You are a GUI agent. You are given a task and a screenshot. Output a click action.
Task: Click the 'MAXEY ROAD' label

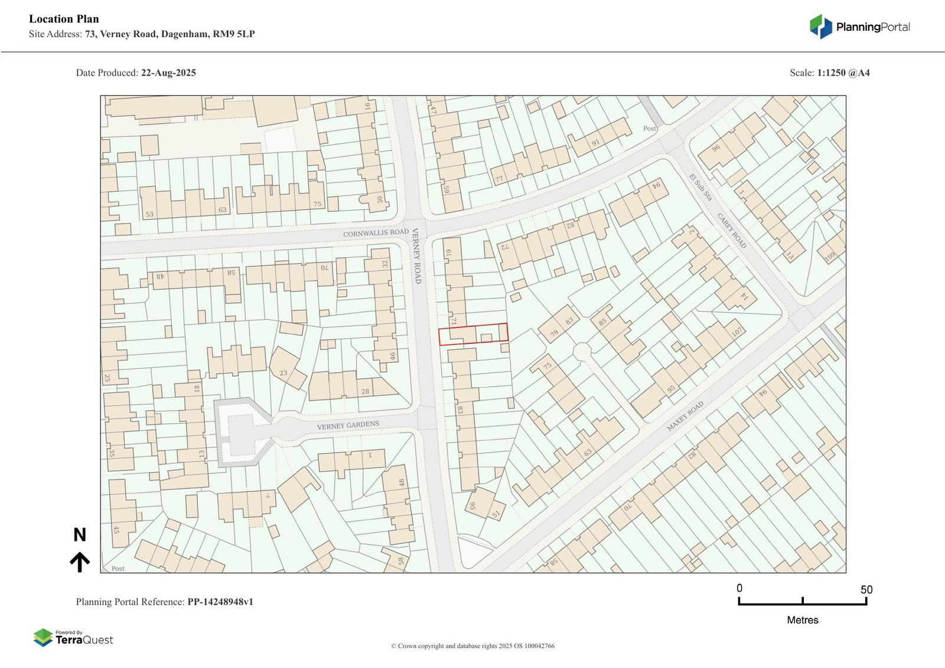tap(685, 416)
